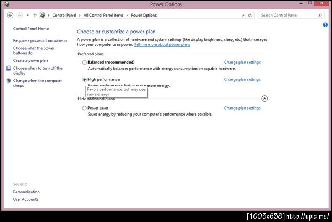Go back with the Back arrow button
332x222 pixels.
click(10, 16)
